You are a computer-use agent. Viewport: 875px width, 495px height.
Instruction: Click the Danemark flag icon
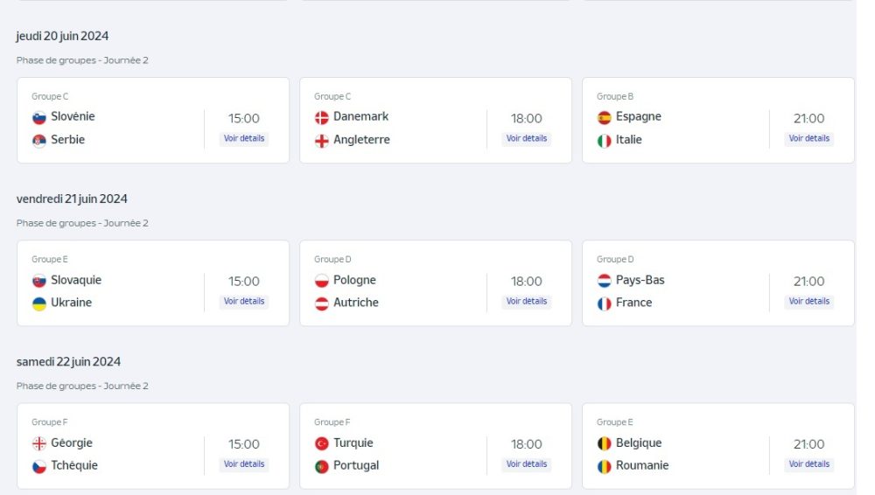tap(321, 118)
